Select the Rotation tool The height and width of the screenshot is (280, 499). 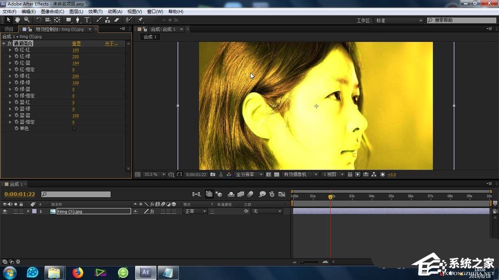39,20
